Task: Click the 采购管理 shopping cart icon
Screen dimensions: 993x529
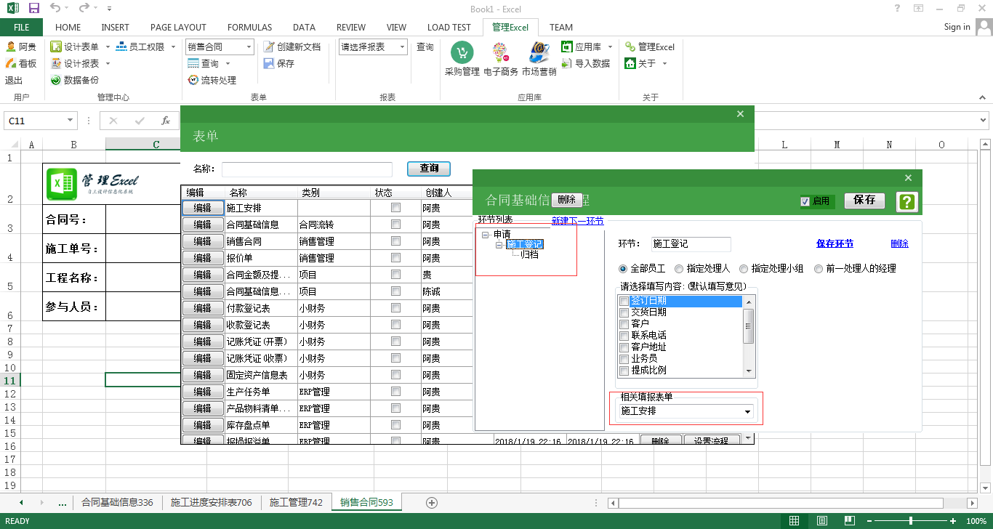Action: 462,52
